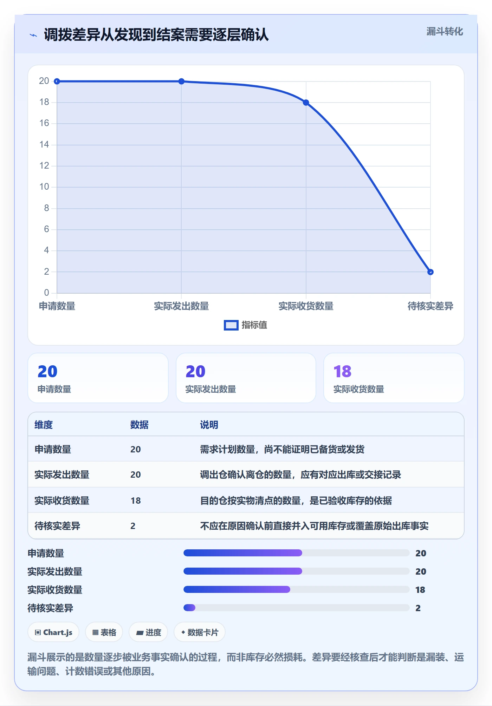Select the 进度 tag chip
Image resolution: width=492 pixels, height=706 pixels.
[x=148, y=632]
